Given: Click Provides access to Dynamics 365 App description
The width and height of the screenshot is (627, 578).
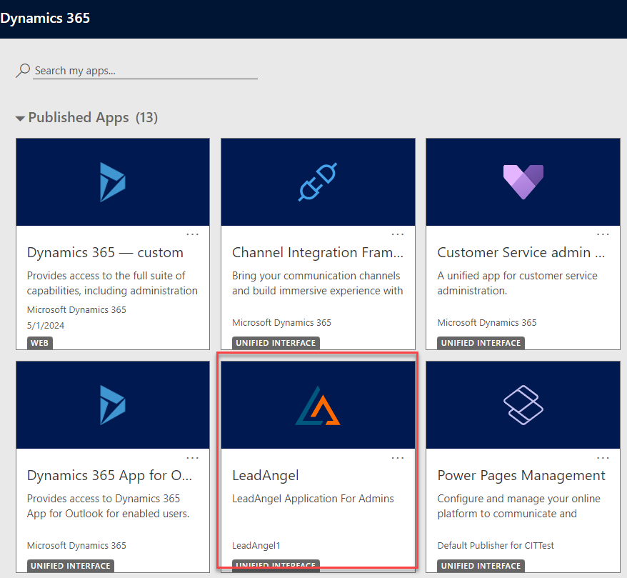Looking at the screenshot, I should pyautogui.click(x=108, y=506).
